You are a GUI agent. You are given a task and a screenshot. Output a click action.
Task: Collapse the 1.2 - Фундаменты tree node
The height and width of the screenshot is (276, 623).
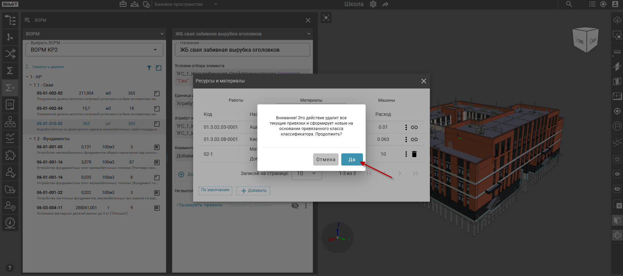[30, 139]
